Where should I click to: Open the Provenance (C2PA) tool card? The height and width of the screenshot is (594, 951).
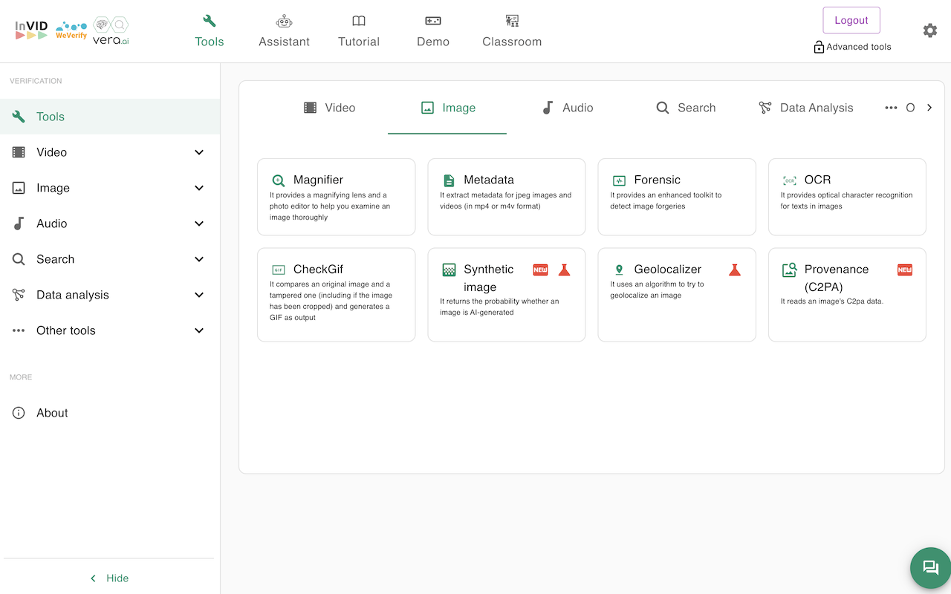point(847,295)
